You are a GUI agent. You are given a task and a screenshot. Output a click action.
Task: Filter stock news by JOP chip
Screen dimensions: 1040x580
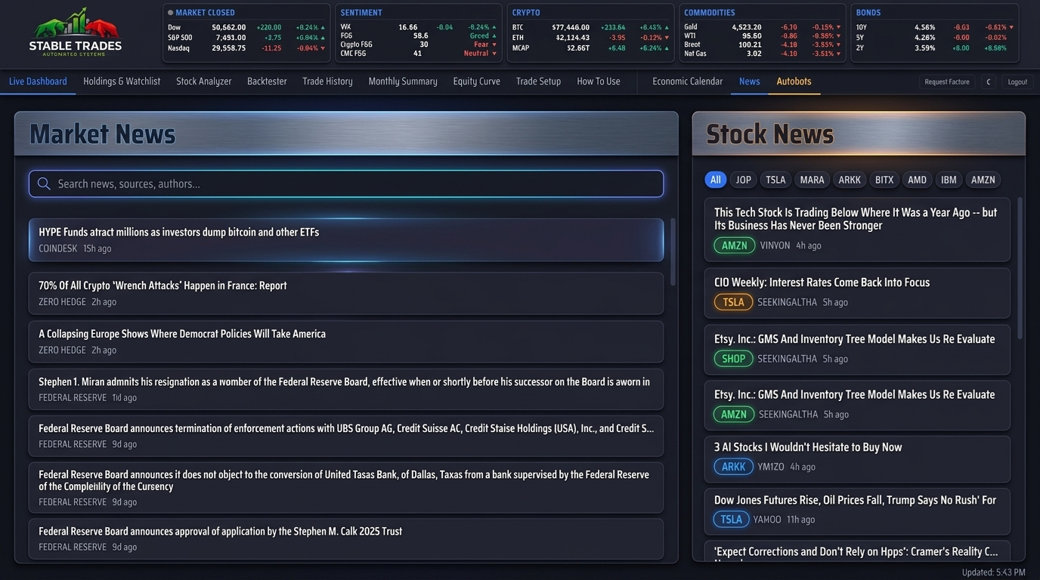pyautogui.click(x=744, y=180)
